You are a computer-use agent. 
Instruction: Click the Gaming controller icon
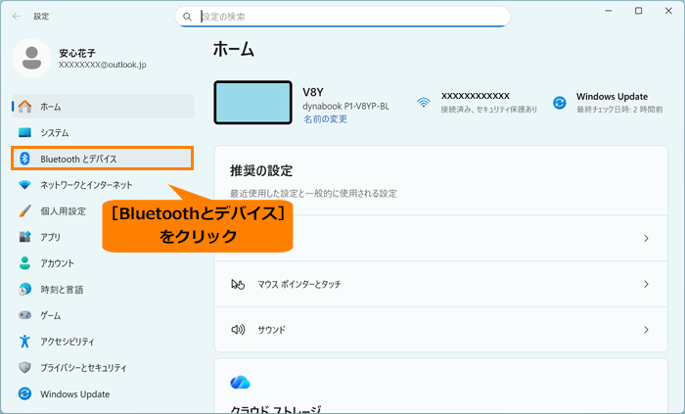coord(24,315)
